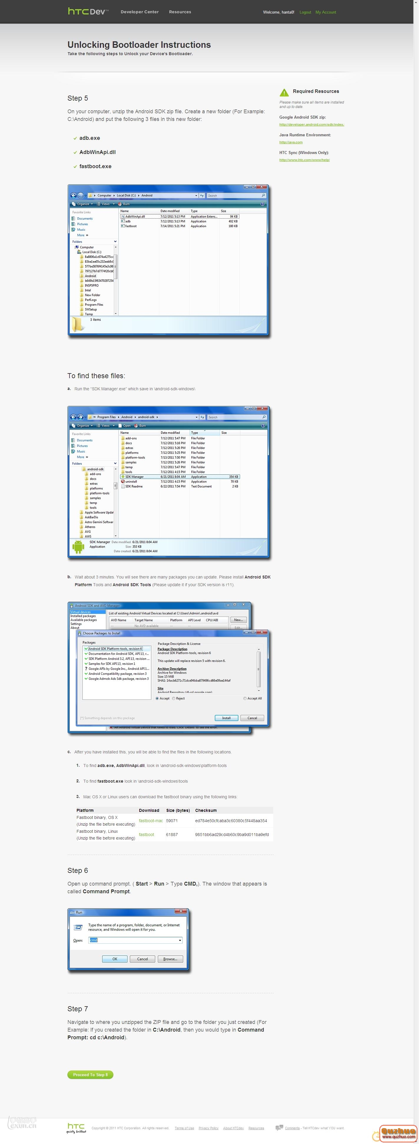Select the fastboot file dated 7/14/2011
Image resolution: width=419 pixels, height=1144 pixels.
180,226
